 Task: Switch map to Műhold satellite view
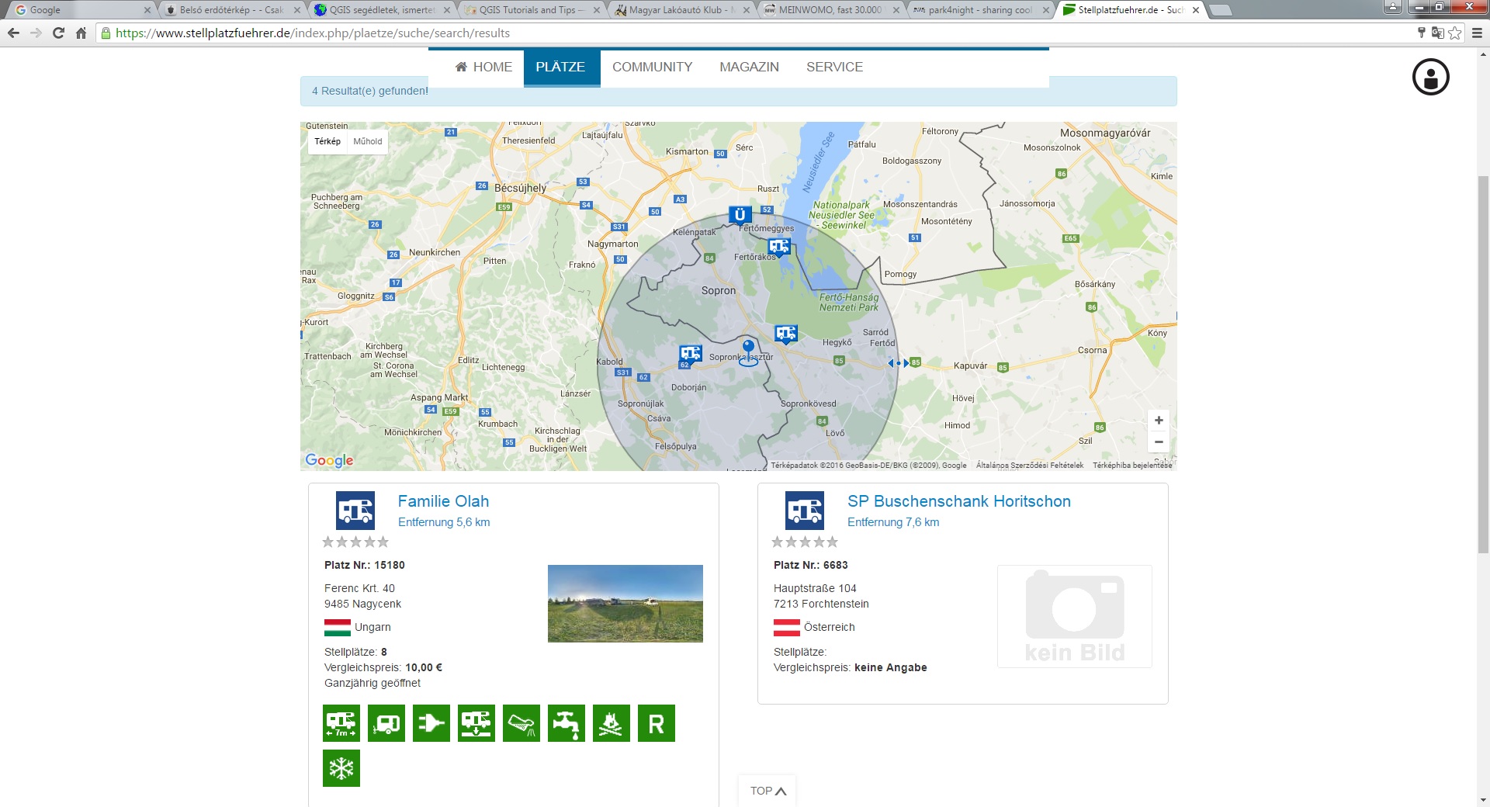coord(368,141)
